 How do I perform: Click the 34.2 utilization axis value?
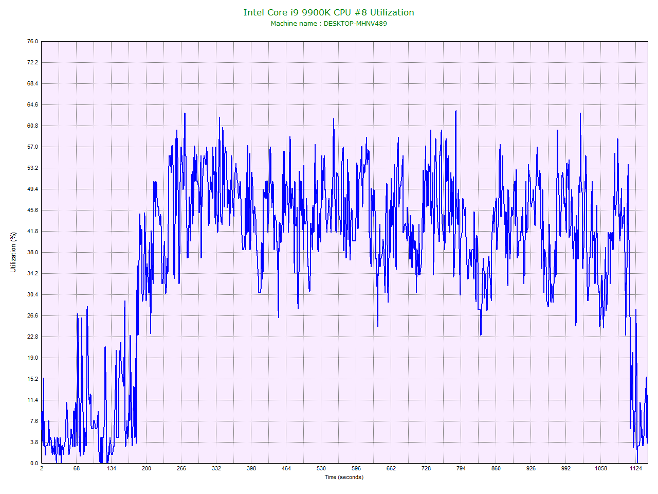[x=32, y=273]
